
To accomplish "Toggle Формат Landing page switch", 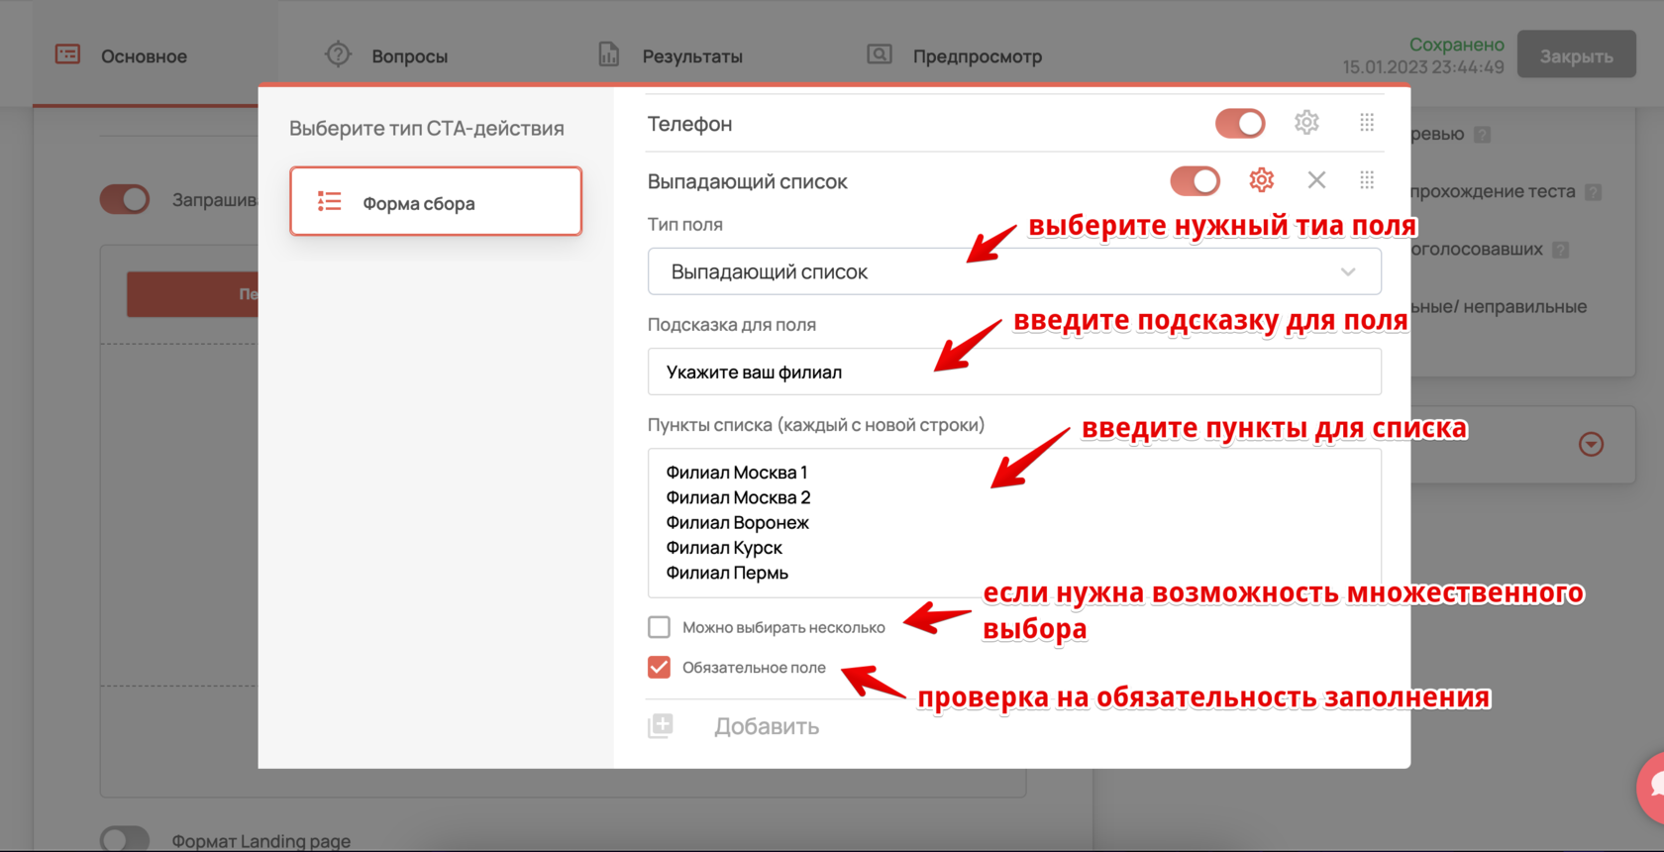I will click(125, 839).
